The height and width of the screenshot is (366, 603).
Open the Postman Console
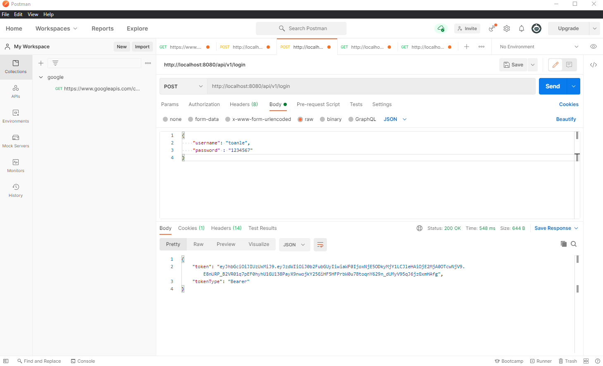[83, 361]
